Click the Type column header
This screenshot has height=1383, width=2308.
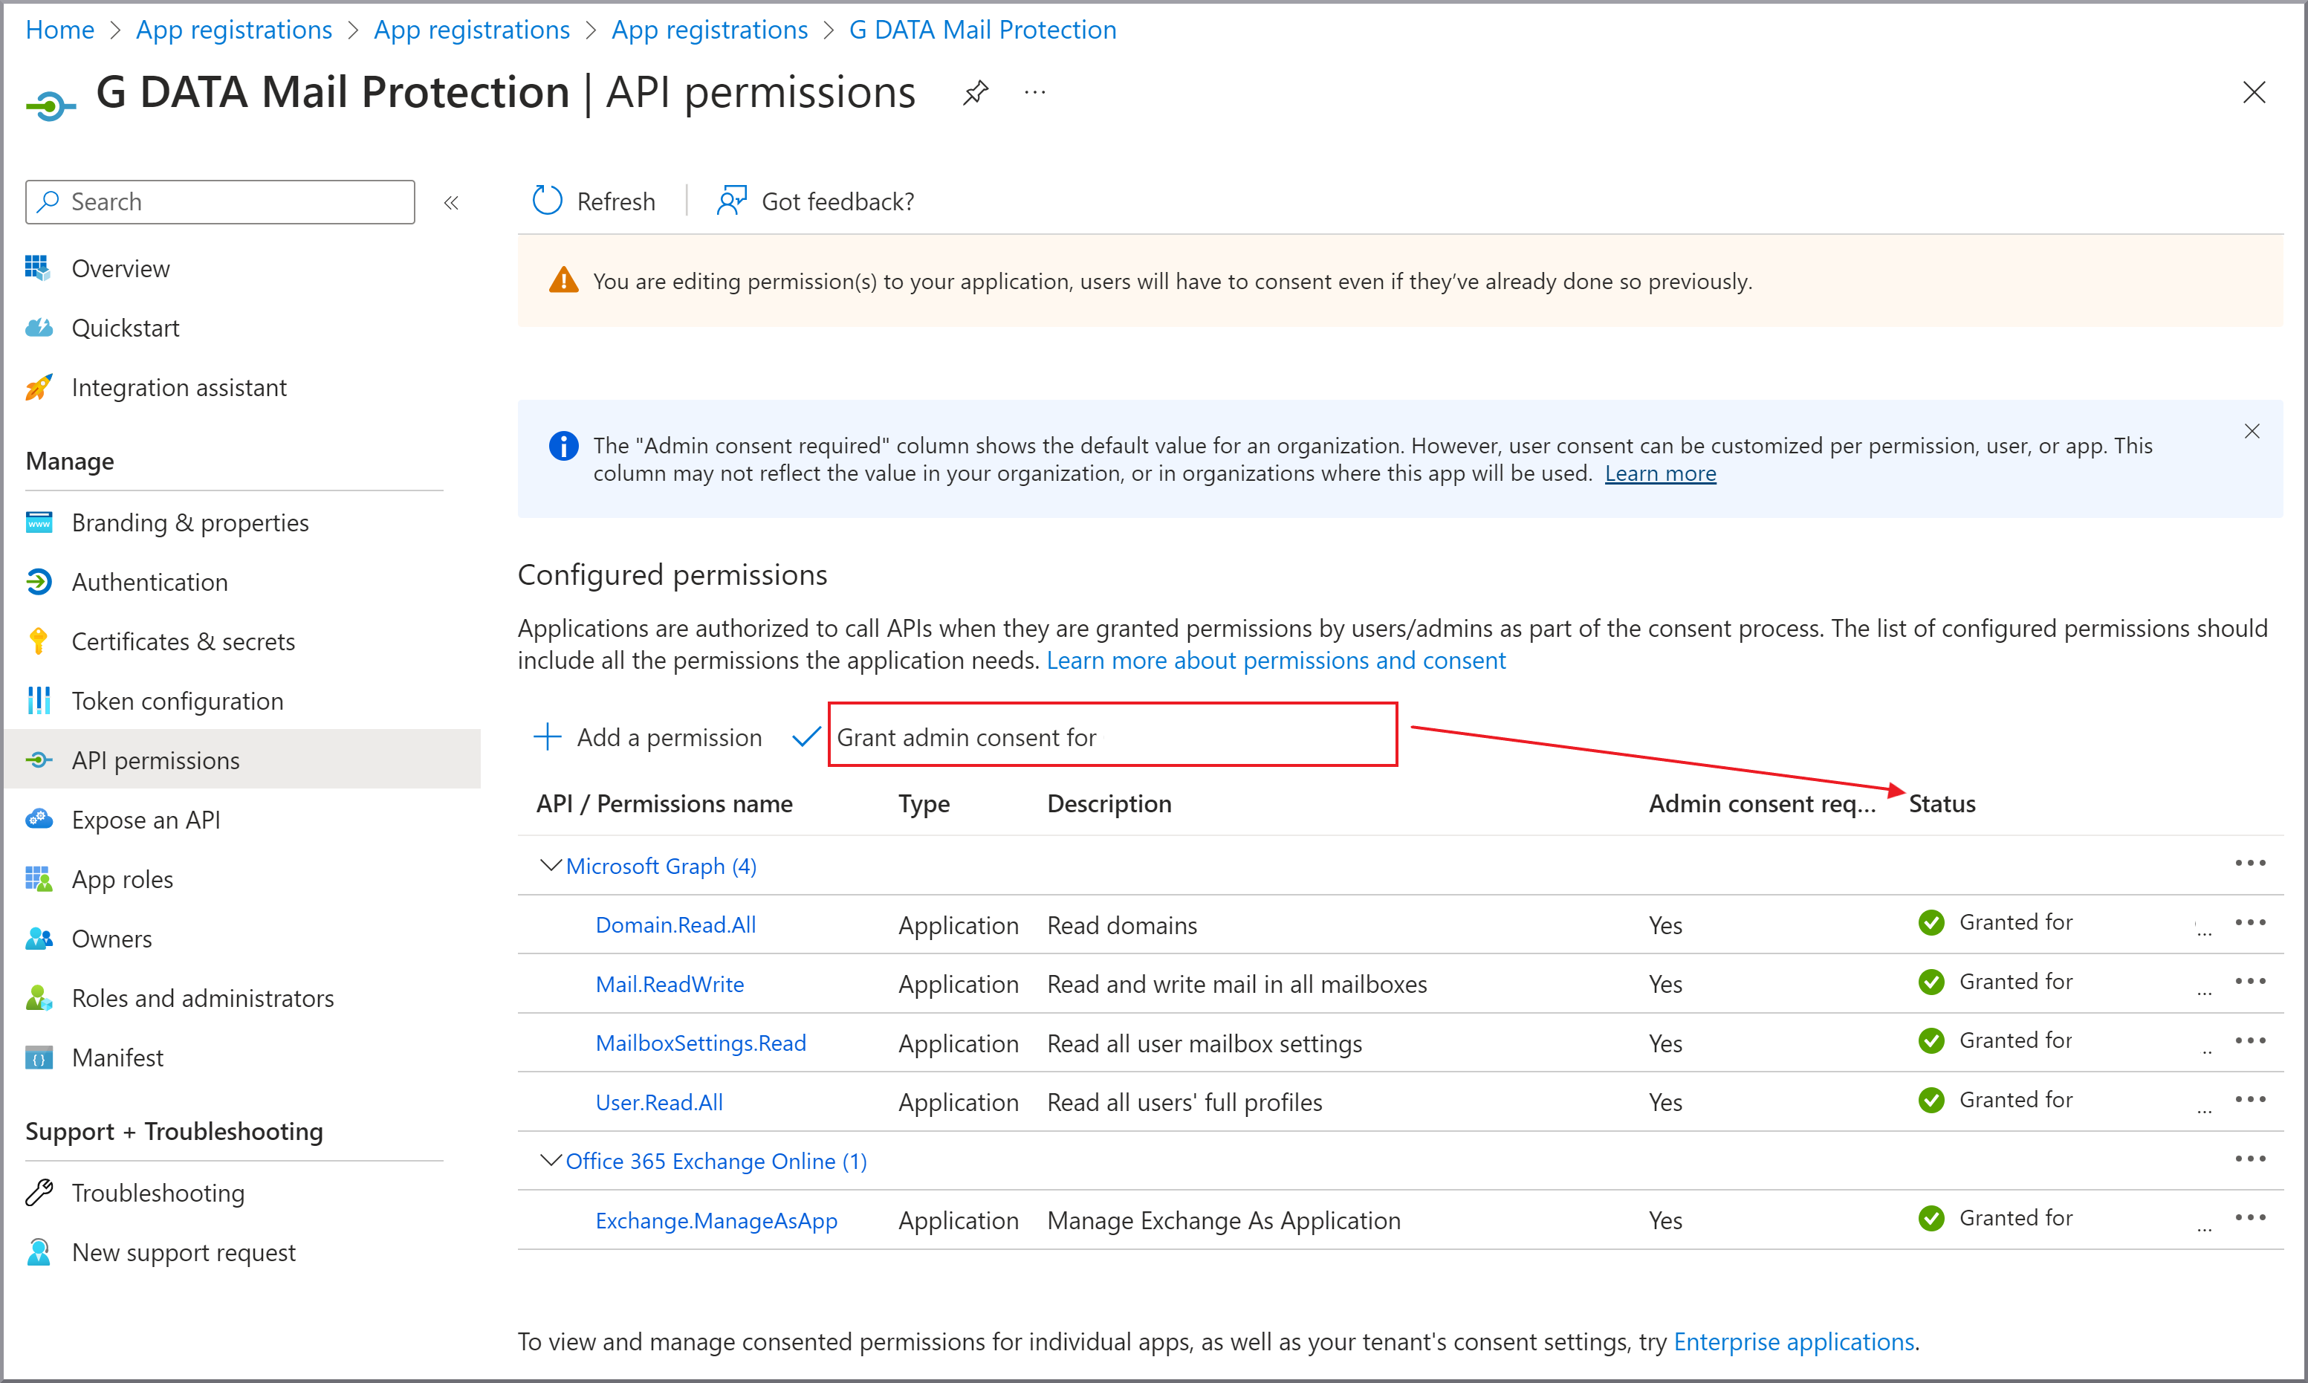924,804
